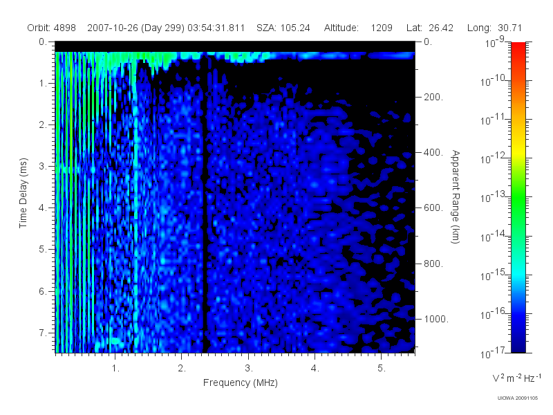
Task: Select the date text 2007-10-26 (Day 299)
Action: 135,28
